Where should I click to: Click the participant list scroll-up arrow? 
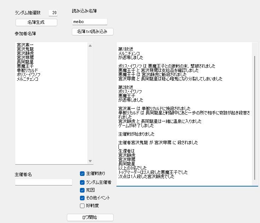pyautogui.click(x=90, y=46)
